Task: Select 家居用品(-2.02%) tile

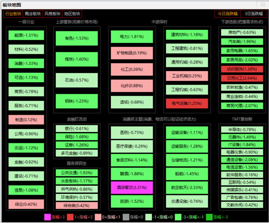Action: pyautogui.click(x=242, y=60)
